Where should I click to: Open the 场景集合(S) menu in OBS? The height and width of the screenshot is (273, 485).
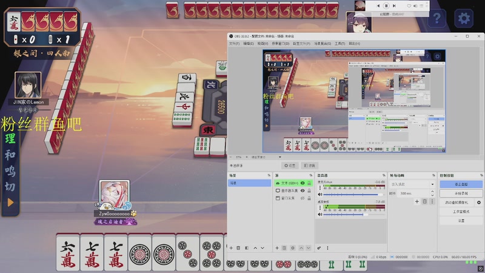[x=323, y=44]
